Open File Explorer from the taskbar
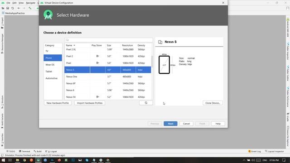290x163 pixels. [x=17, y=160]
